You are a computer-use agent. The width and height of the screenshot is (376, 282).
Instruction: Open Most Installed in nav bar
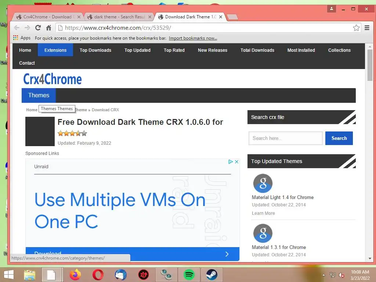click(x=301, y=50)
